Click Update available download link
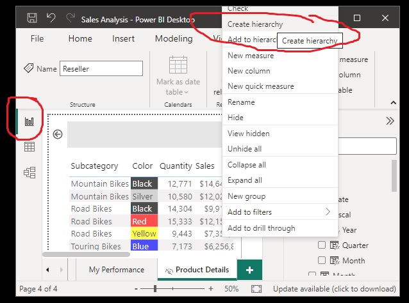This screenshot has height=303, width=409. click(x=335, y=289)
